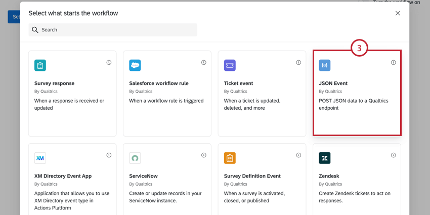Click the ServiceNow logo icon
430x215 pixels.
point(135,158)
